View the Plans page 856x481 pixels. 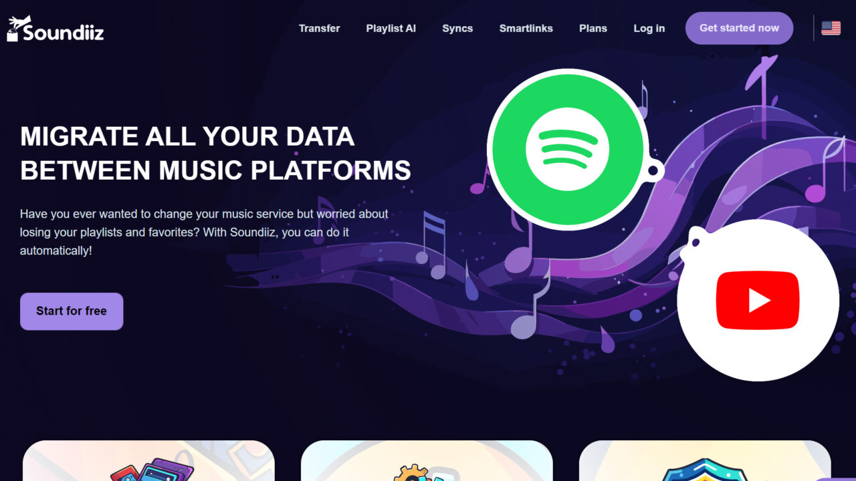pos(593,28)
